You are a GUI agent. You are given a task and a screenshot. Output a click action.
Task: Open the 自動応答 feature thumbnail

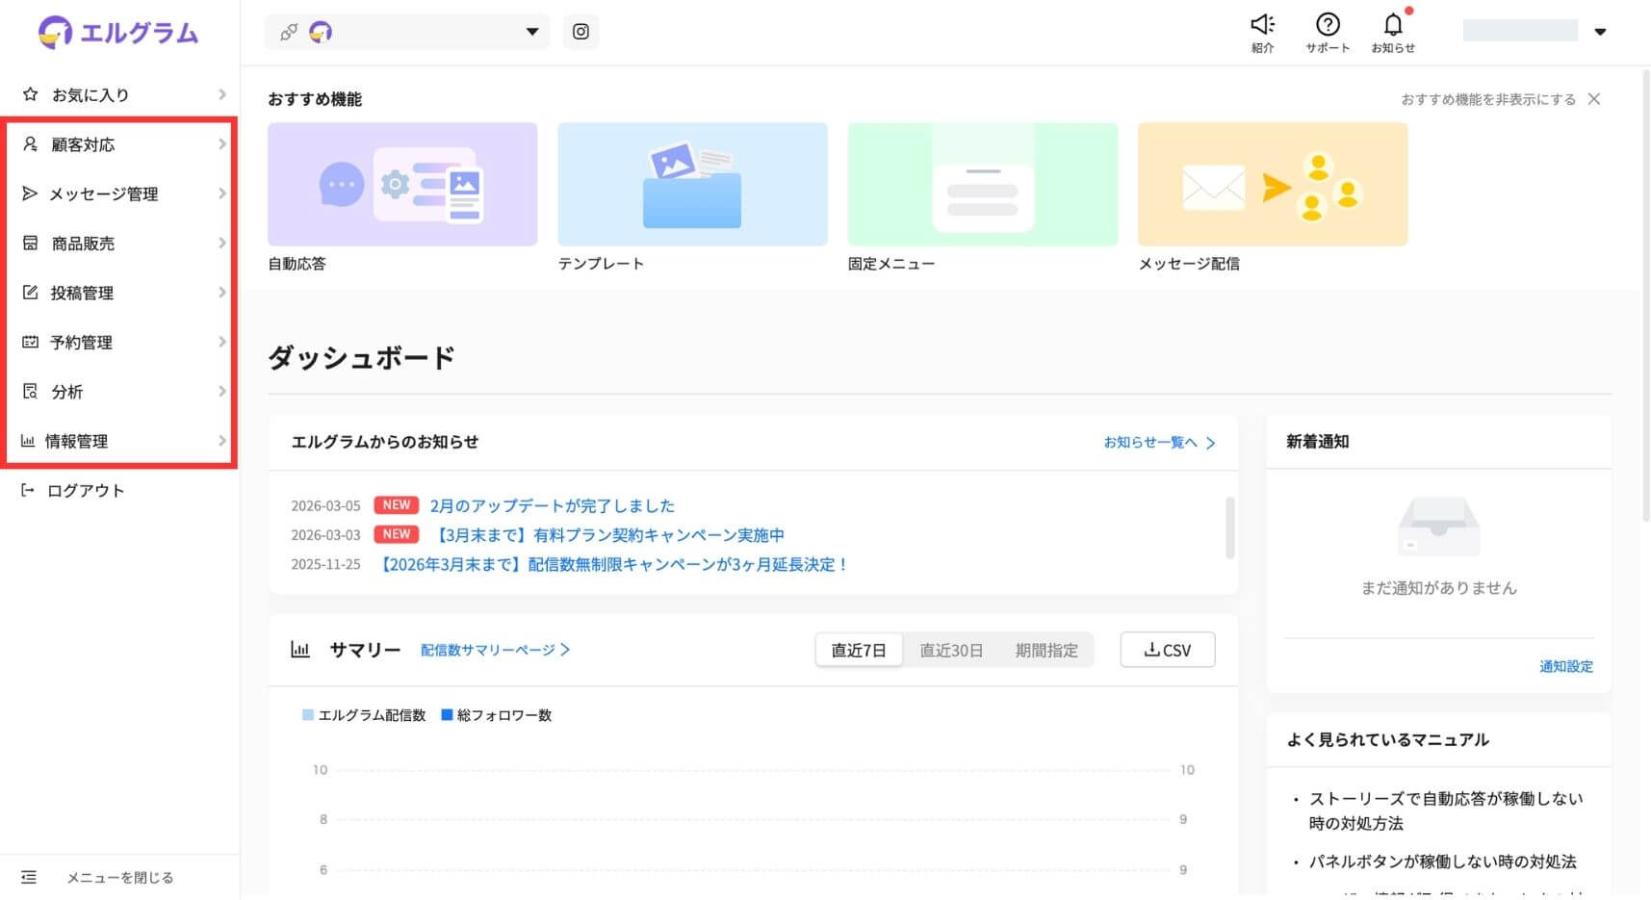click(x=402, y=184)
